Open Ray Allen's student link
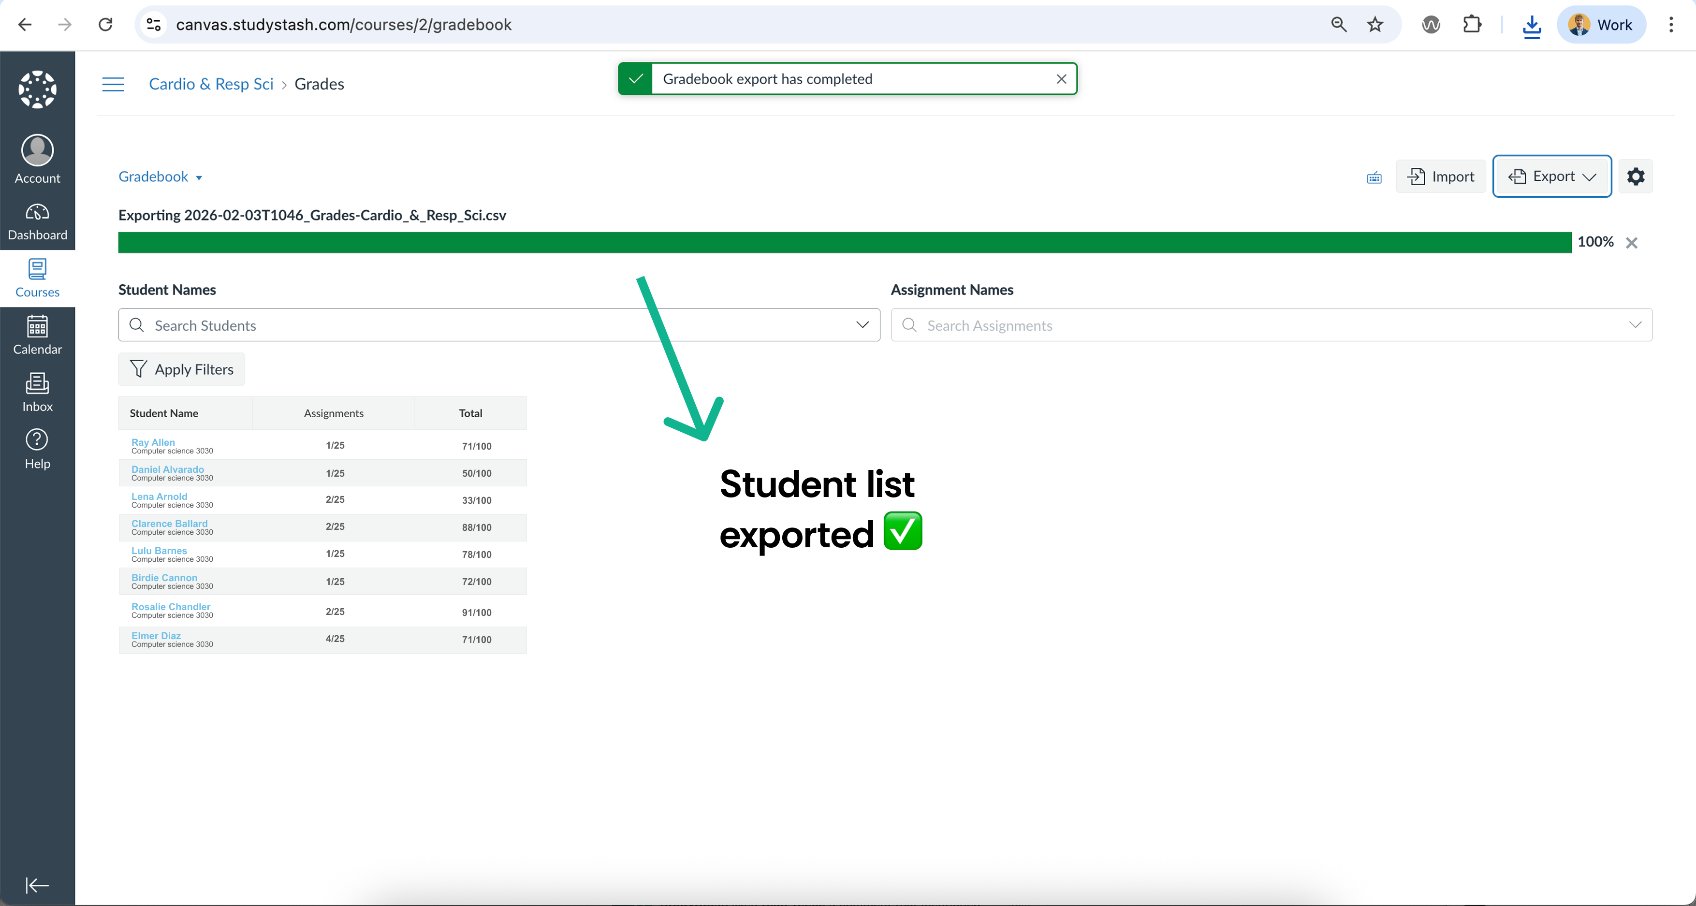 click(153, 442)
